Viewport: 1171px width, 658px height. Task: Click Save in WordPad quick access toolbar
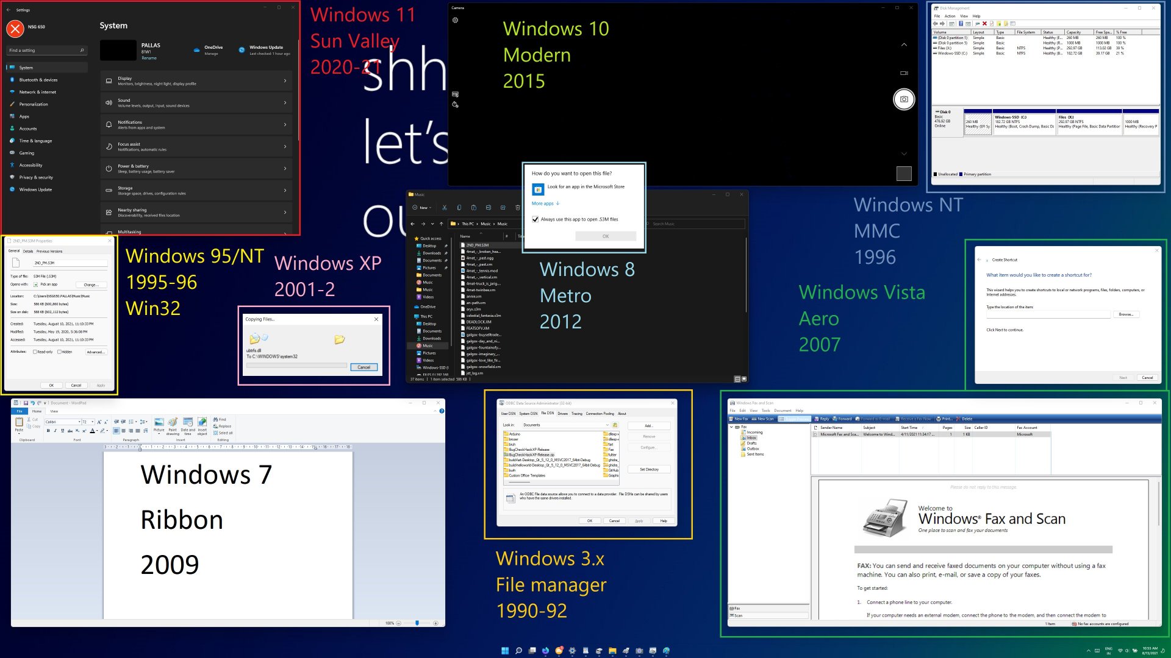pos(26,403)
